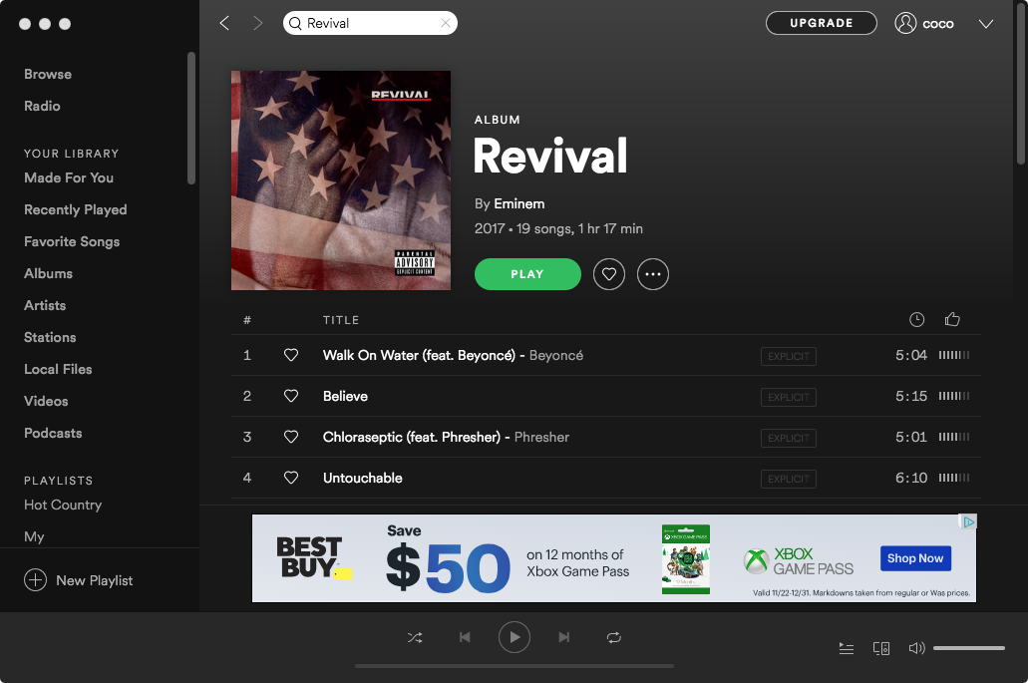Sort by popularity thumbs-up icon

(x=952, y=319)
